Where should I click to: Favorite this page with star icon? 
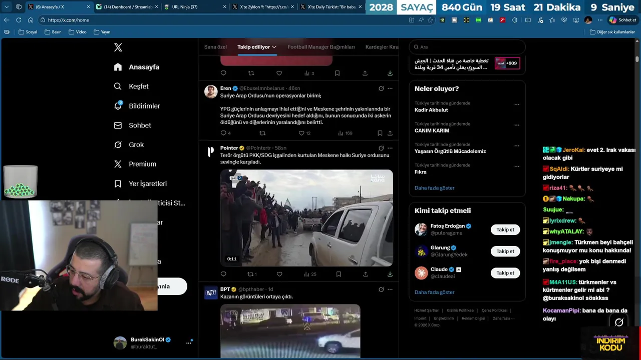pos(430,20)
